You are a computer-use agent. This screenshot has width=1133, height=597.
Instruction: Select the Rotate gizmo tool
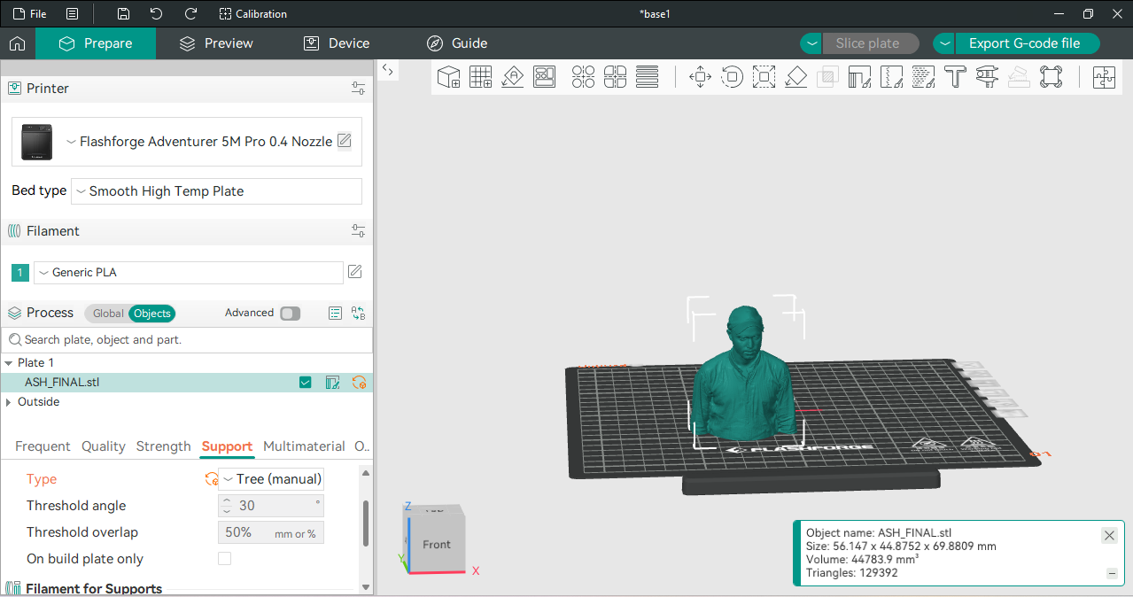point(732,77)
